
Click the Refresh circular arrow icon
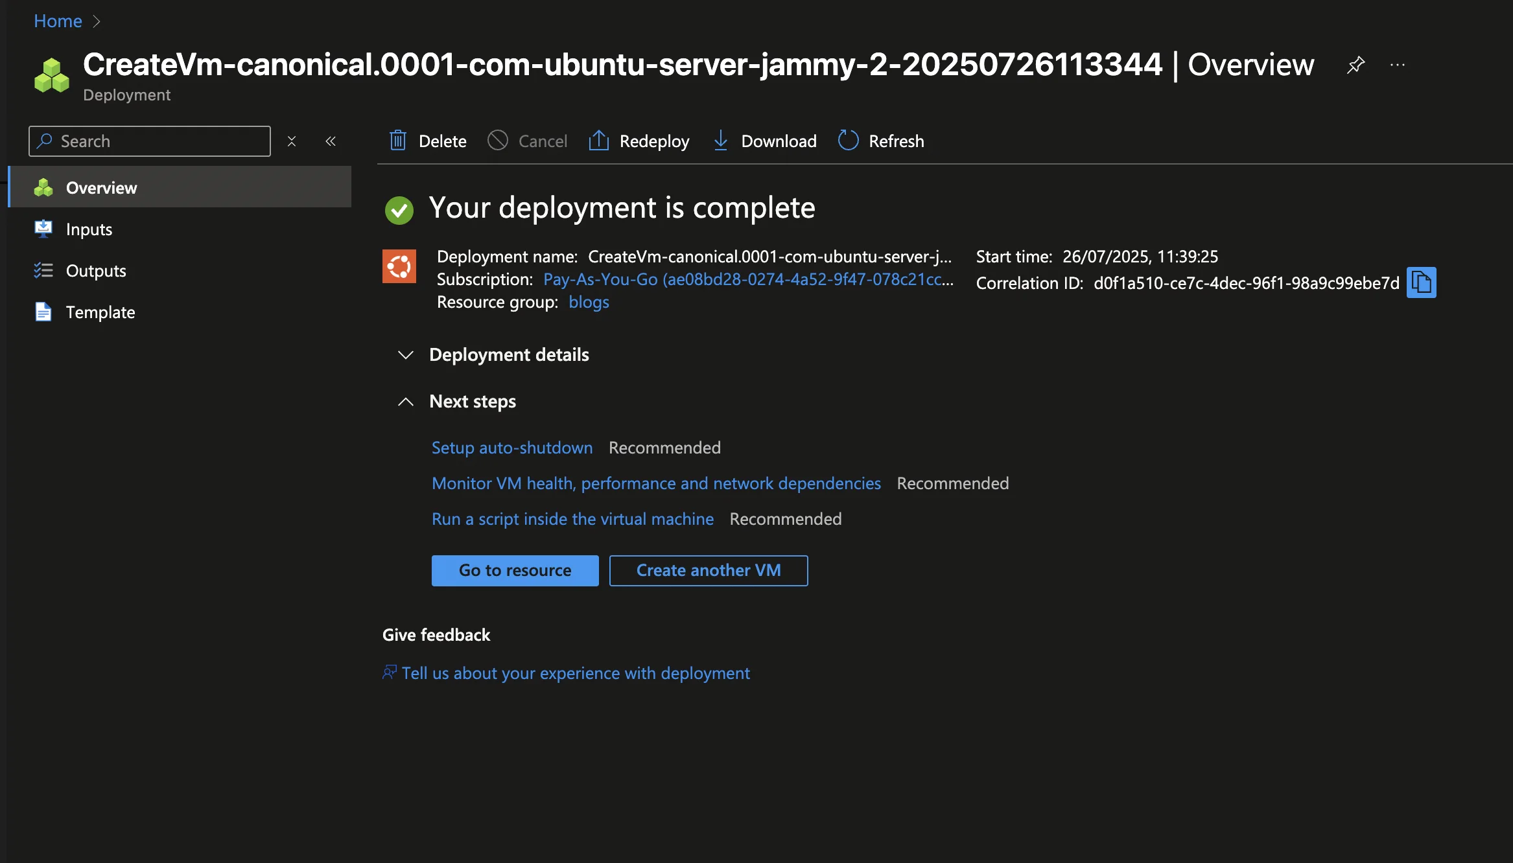point(848,141)
